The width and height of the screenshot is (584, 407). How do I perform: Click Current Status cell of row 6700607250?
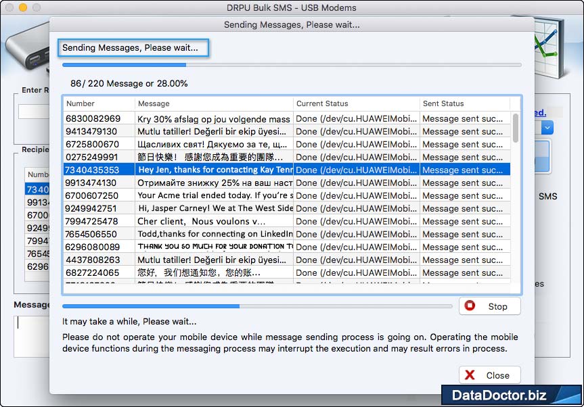tap(357, 195)
